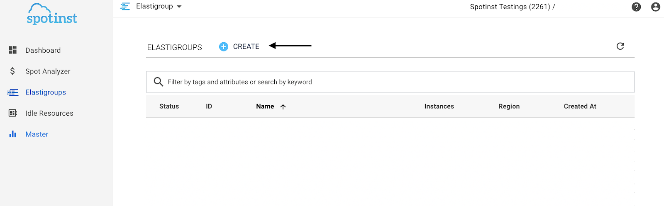Click the Spotinst cloud logo

(52, 15)
